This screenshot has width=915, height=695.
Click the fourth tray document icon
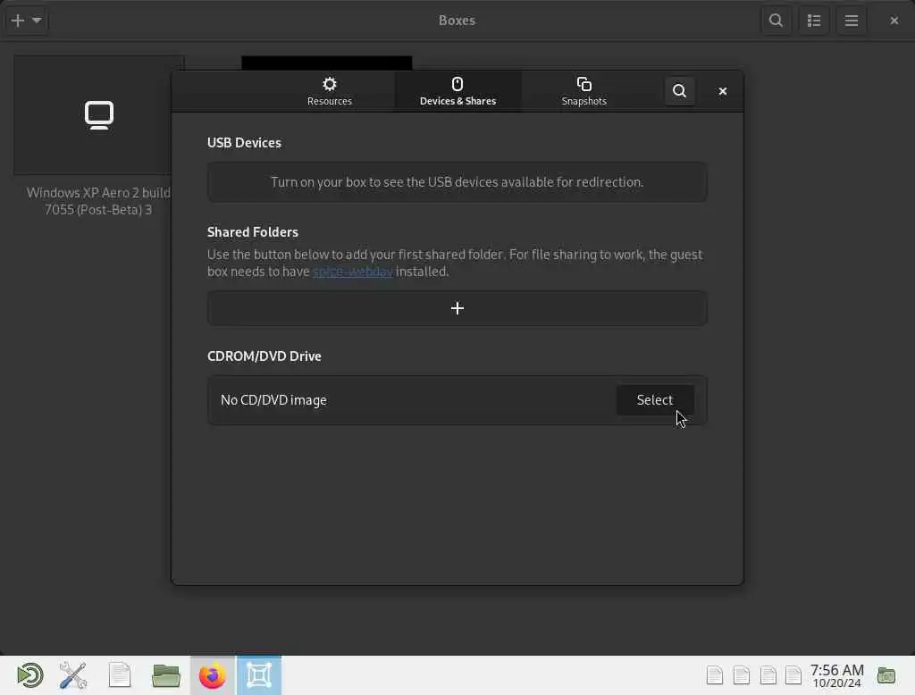click(x=793, y=675)
